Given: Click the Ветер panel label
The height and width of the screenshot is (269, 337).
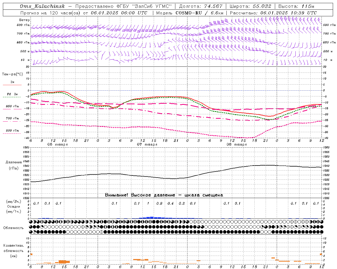Looking at the screenshot, I should pos(24,20).
